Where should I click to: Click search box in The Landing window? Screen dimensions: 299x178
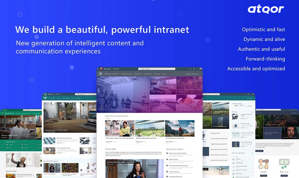click(85, 94)
